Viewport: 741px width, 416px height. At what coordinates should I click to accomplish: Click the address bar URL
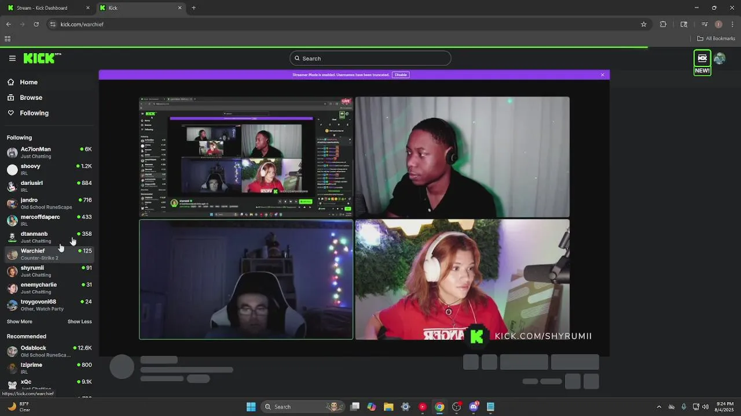pos(82,24)
